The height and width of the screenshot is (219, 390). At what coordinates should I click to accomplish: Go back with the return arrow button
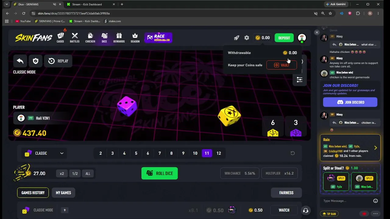(20, 61)
